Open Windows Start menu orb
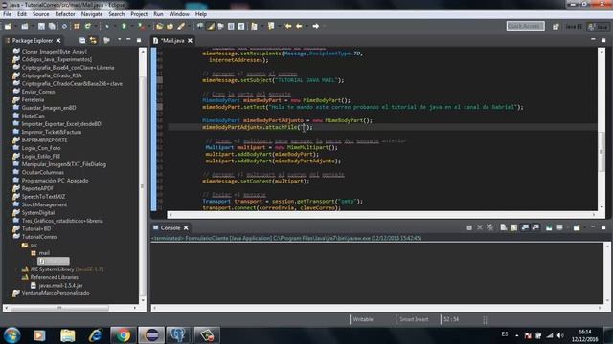This screenshot has width=613, height=344. [x=12, y=335]
